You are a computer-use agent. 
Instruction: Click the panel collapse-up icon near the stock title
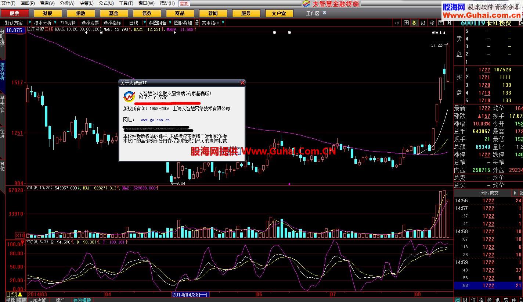click(441, 23)
